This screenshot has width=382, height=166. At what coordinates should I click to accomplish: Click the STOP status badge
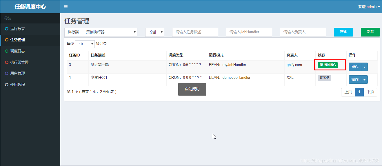pyautogui.click(x=324, y=78)
